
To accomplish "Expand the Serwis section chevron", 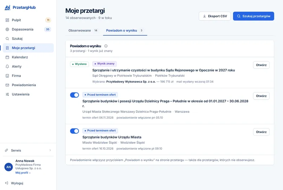I will click(50, 150).
